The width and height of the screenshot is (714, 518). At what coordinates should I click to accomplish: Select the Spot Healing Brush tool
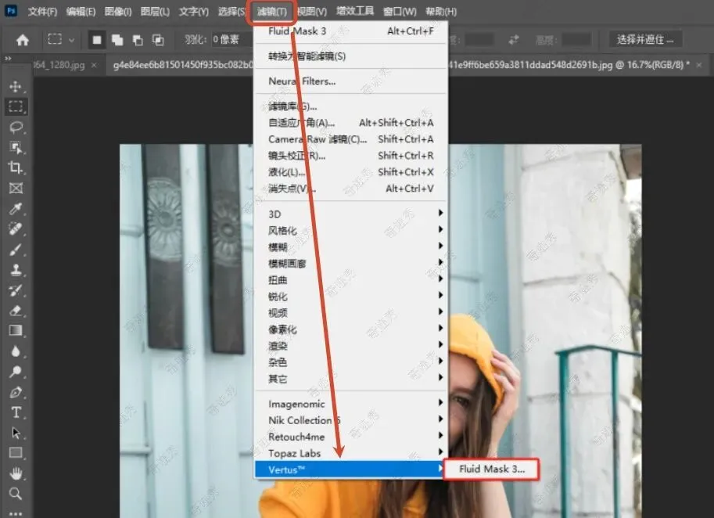coord(16,228)
